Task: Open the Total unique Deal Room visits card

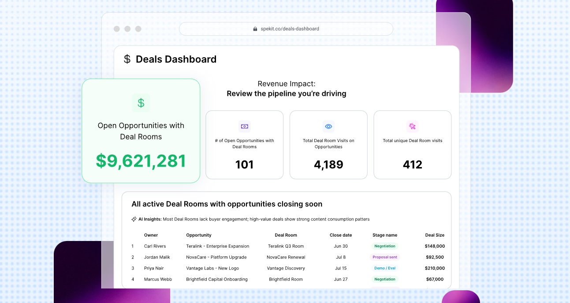Action: [x=413, y=145]
